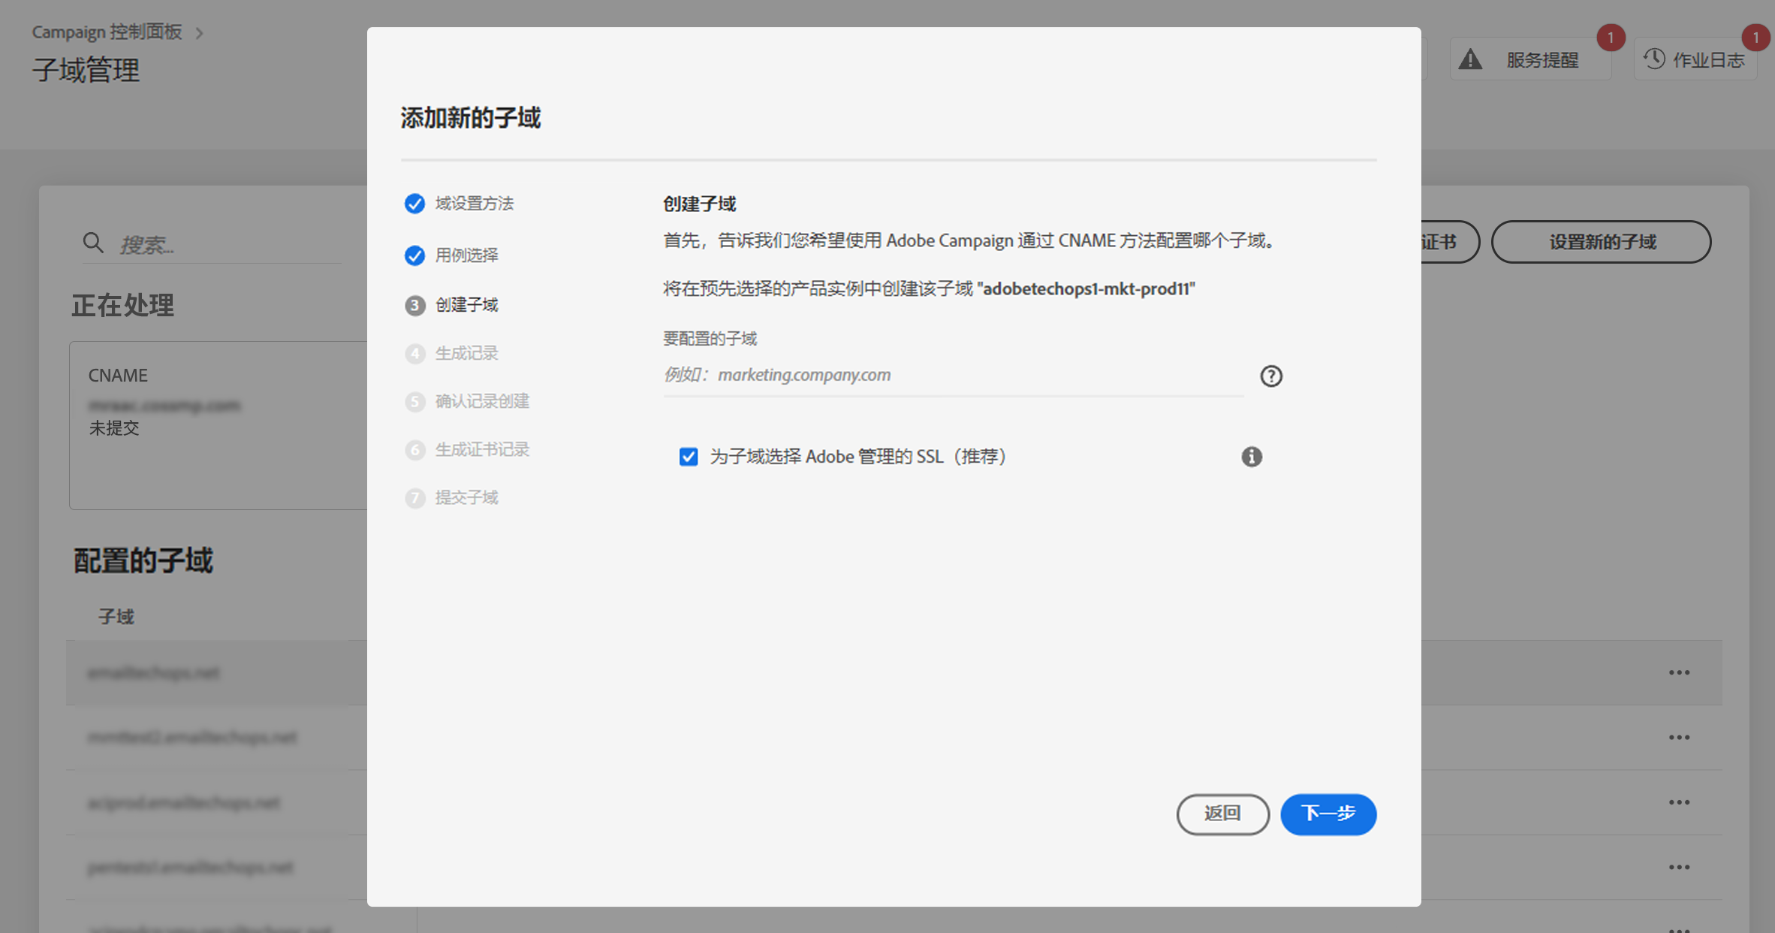Image resolution: width=1775 pixels, height=933 pixels.
Task: Click the clock icon for 作业日志
Action: 1654,59
